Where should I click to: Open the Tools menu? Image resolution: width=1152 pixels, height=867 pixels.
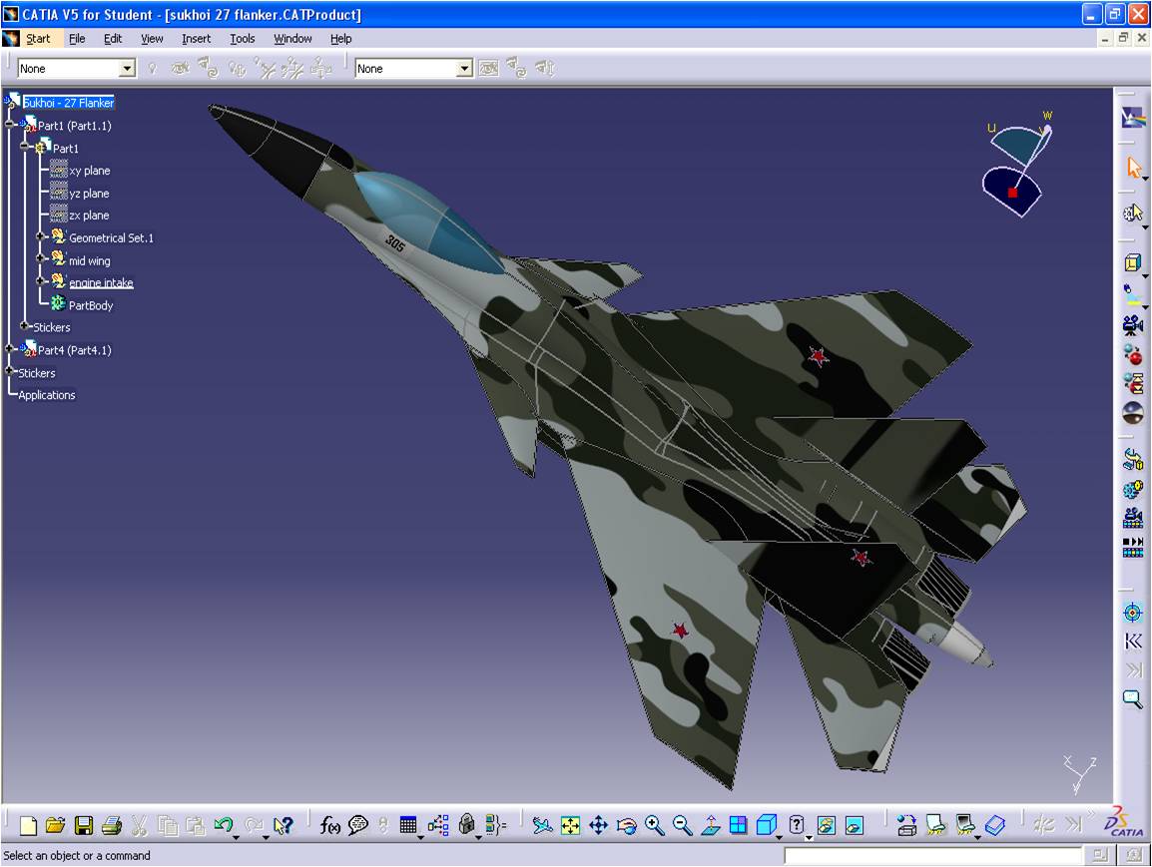point(243,38)
